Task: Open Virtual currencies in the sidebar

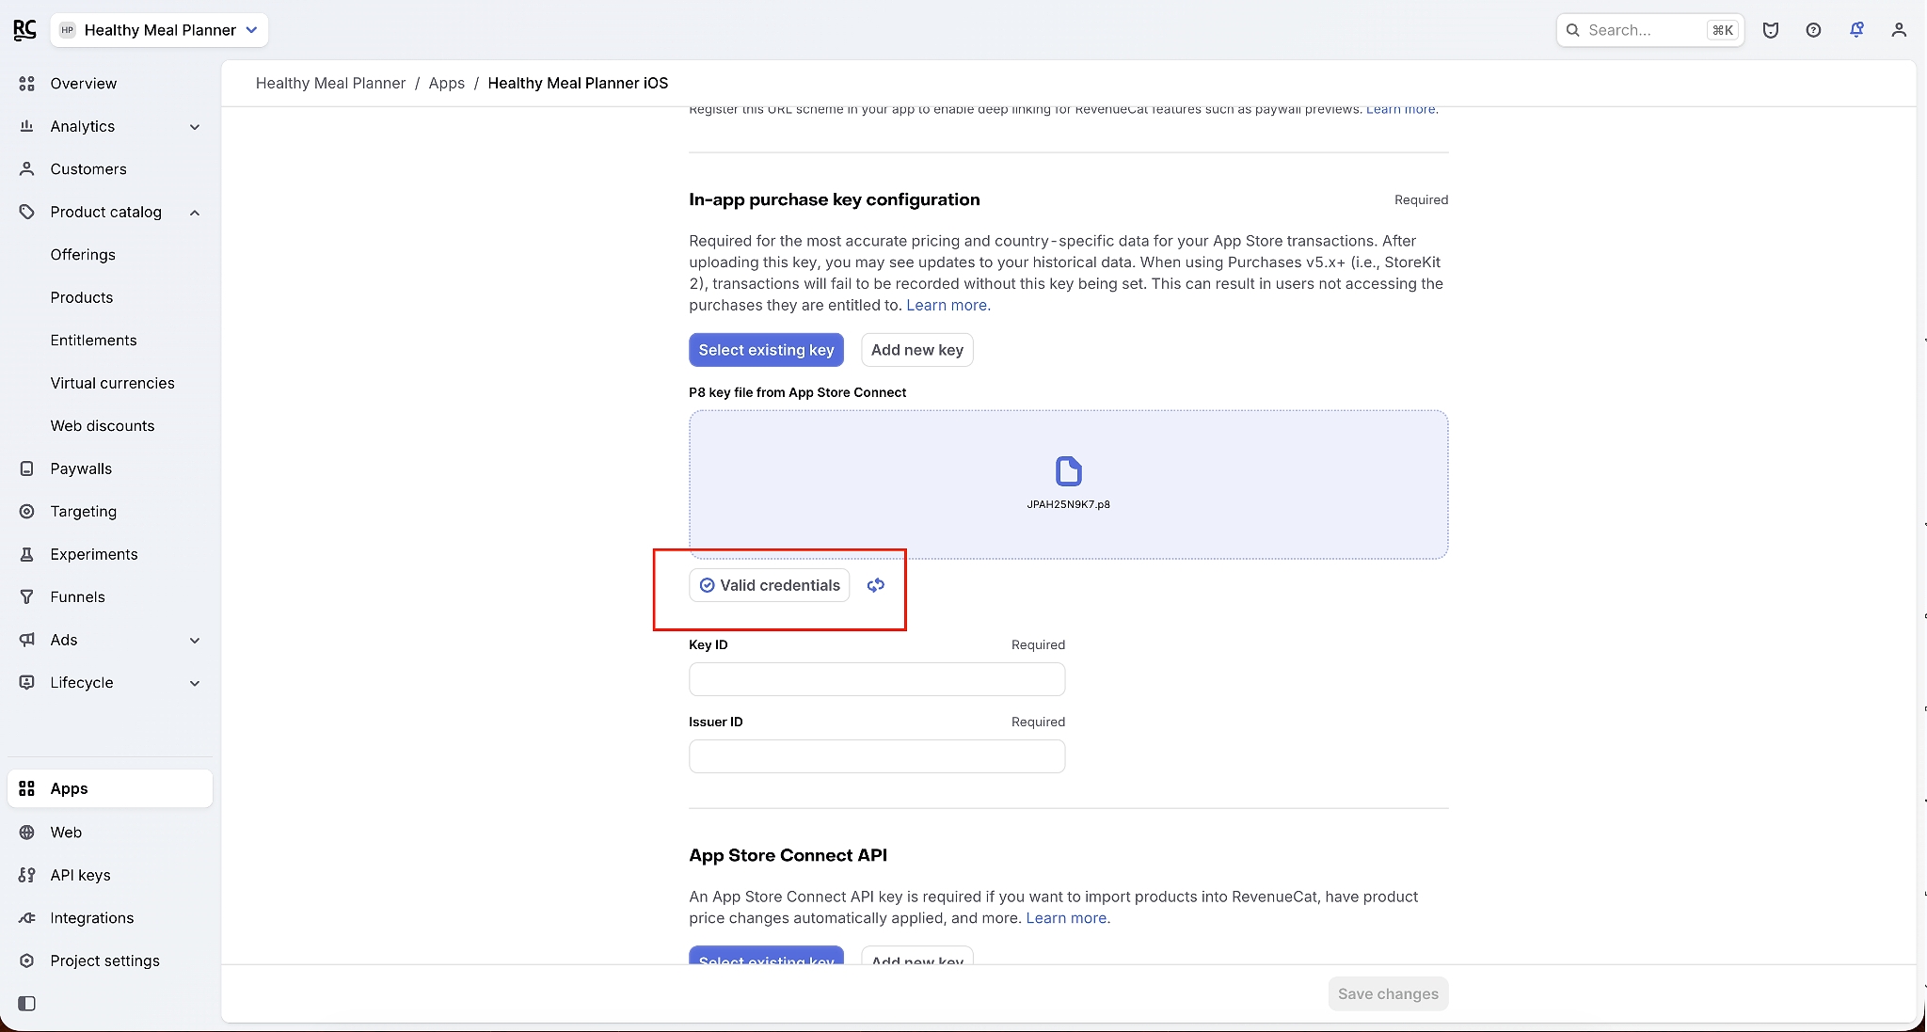Action: (x=113, y=383)
